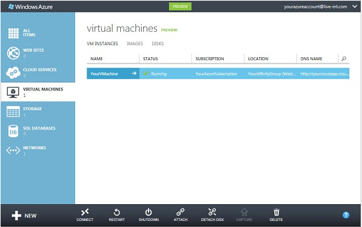Click the small green Preview label beside title
362x227 pixels.
[169, 30]
